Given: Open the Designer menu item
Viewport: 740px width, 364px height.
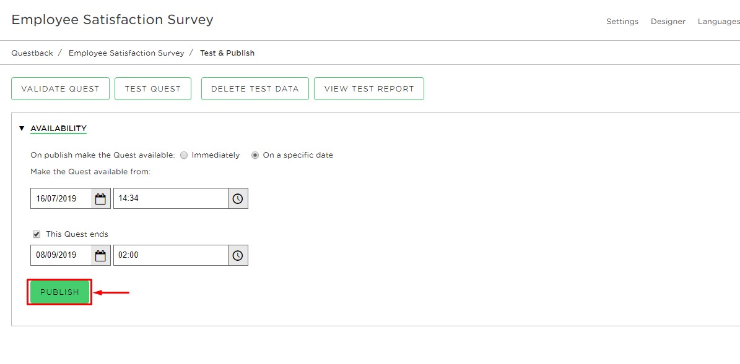Looking at the screenshot, I should click(668, 21).
